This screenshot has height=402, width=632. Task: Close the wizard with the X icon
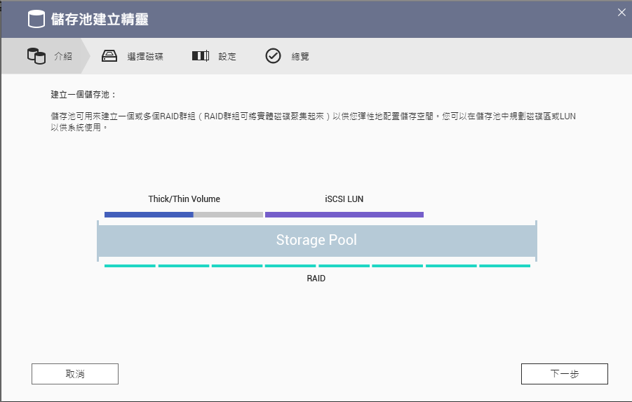pyautogui.click(x=621, y=13)
